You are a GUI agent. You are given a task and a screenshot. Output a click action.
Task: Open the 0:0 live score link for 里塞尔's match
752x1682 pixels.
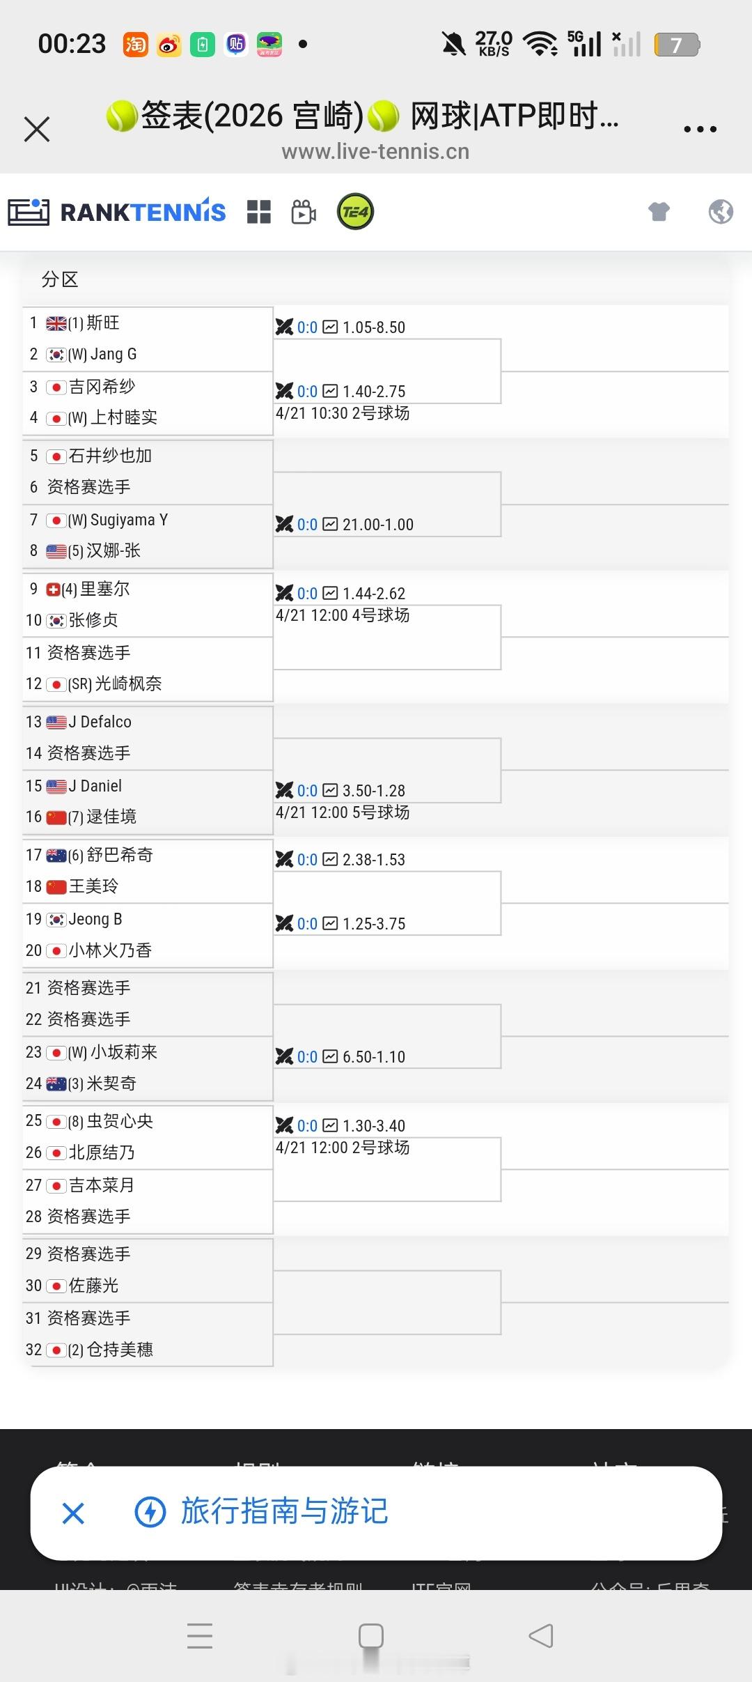(306, 593)
